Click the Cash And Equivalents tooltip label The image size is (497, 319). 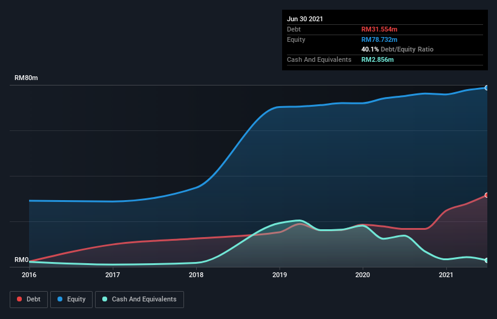coord(319,59)
